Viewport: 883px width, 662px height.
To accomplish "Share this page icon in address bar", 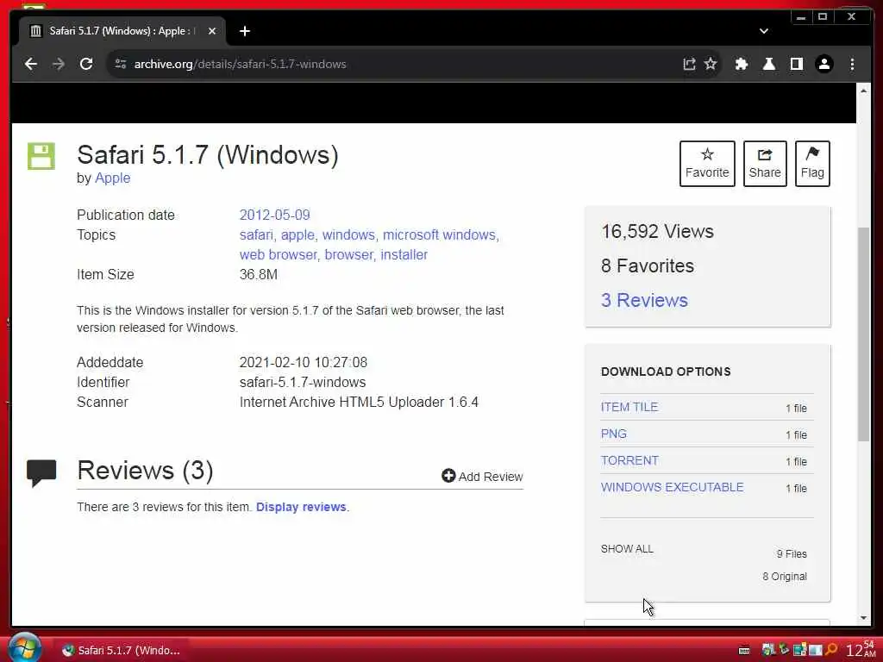I will 689,64.
